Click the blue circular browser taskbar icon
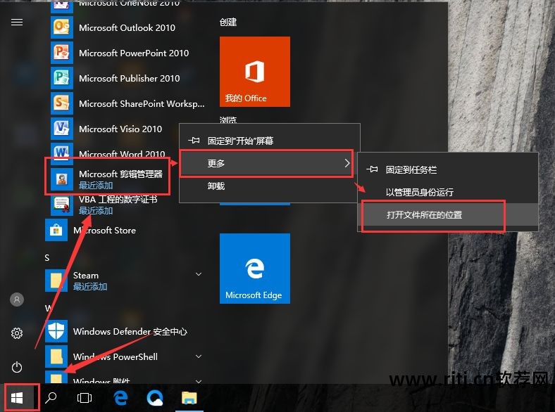Viewport: 555px width, 412px height. [155, 398]
